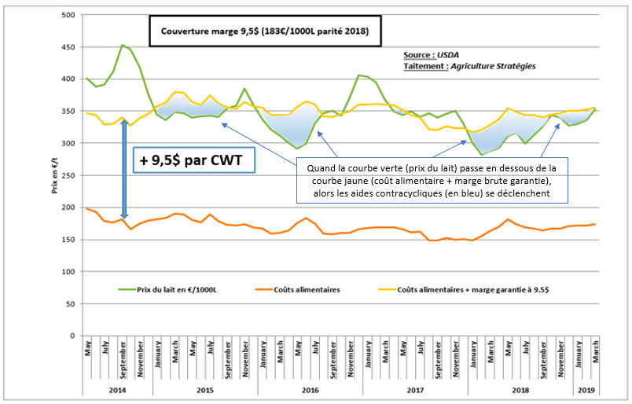Click the blue double-headed vertical arrow
The width and height of the screenshot is (632, 404).
click(x=124, y=169)
